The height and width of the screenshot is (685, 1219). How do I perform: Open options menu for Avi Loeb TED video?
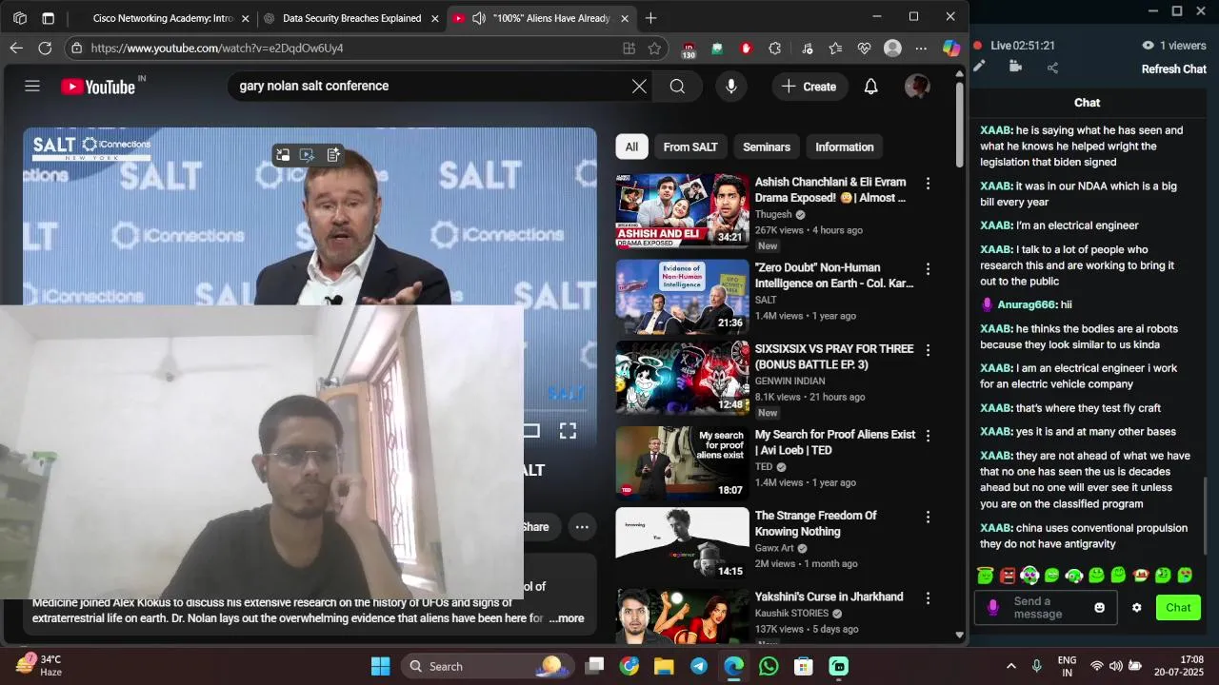coord(928,437)
